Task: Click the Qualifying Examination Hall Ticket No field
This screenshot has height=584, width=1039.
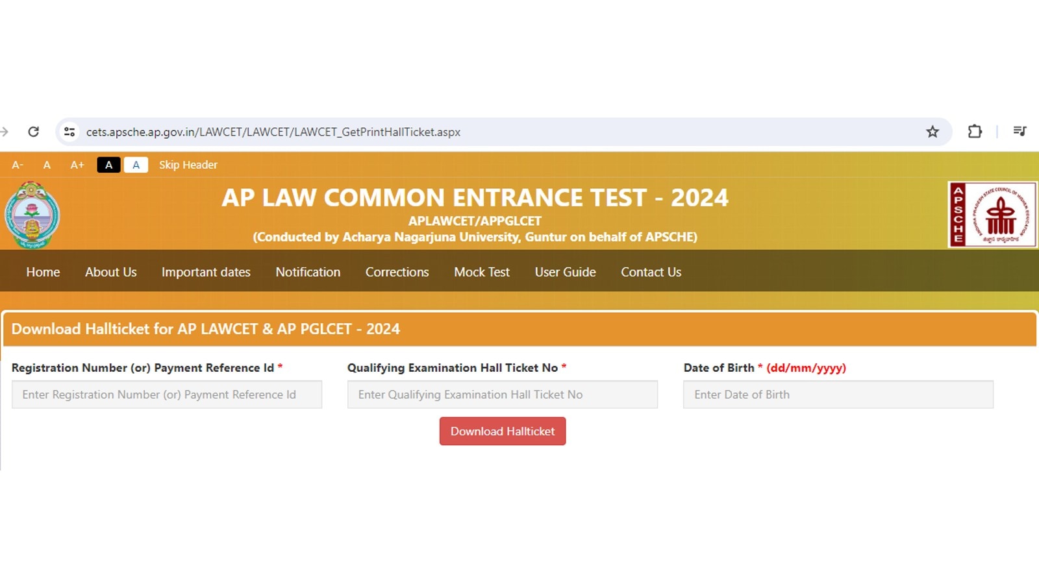Action: click(503, 395)
